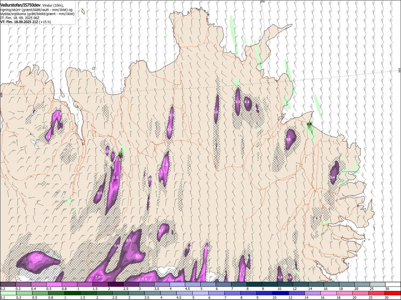Screen dimensions: 401x300
Task: Click the 0.8 label in the upper legend row
Action: 65,289
